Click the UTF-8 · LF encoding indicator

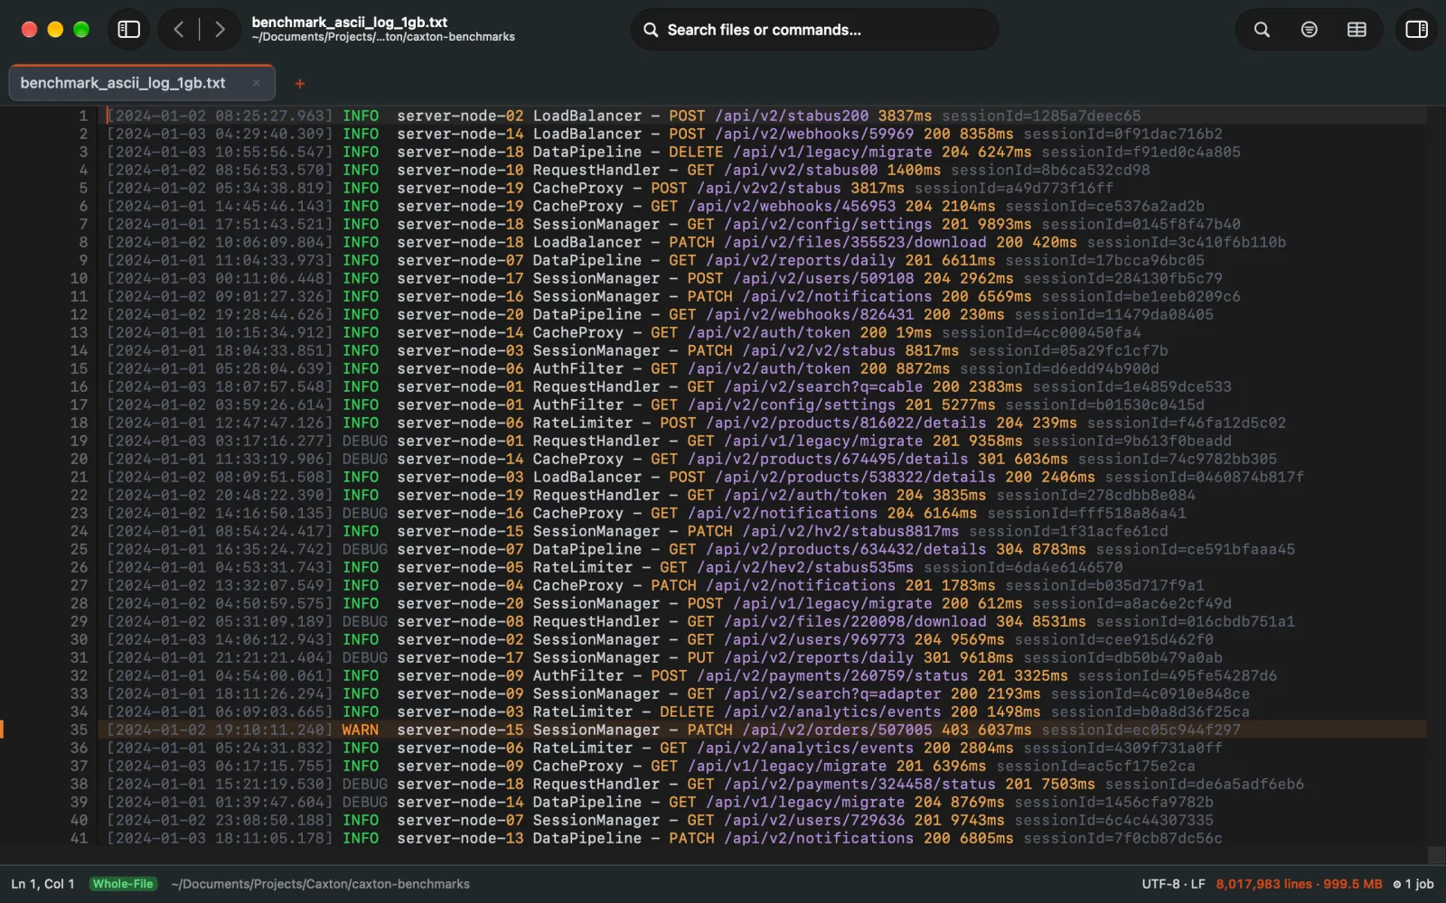click(x=1173, y=884)
